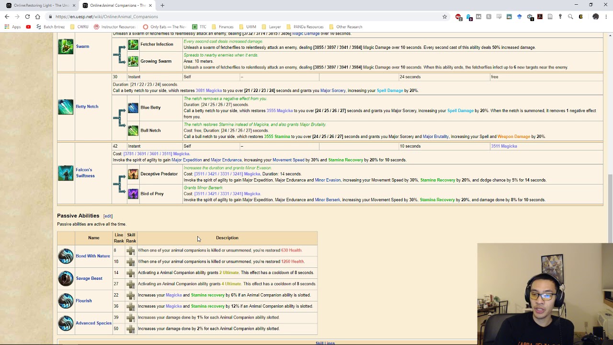Open the Instructor Resources bookmark
The image size is (613, 345).
tap(115, 27)
